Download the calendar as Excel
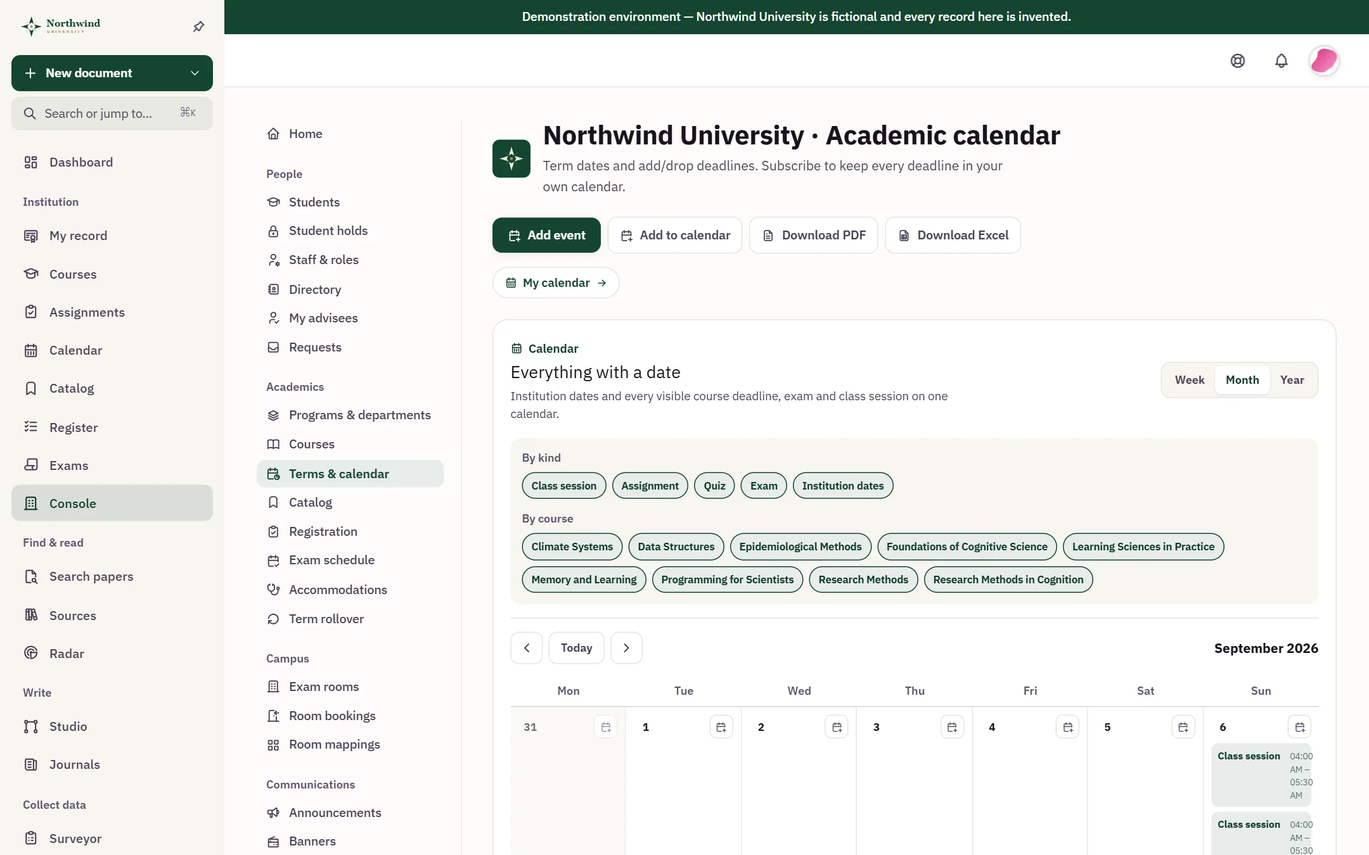 (x=953, y=235)
